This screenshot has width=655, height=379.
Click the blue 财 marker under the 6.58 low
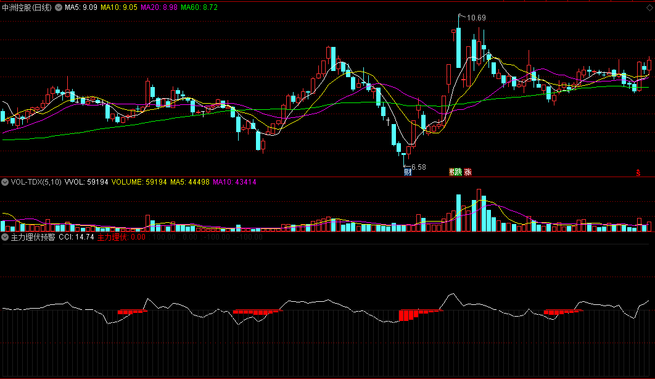pos(408,172)
